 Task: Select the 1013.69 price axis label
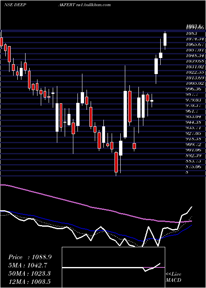point(195,78)
